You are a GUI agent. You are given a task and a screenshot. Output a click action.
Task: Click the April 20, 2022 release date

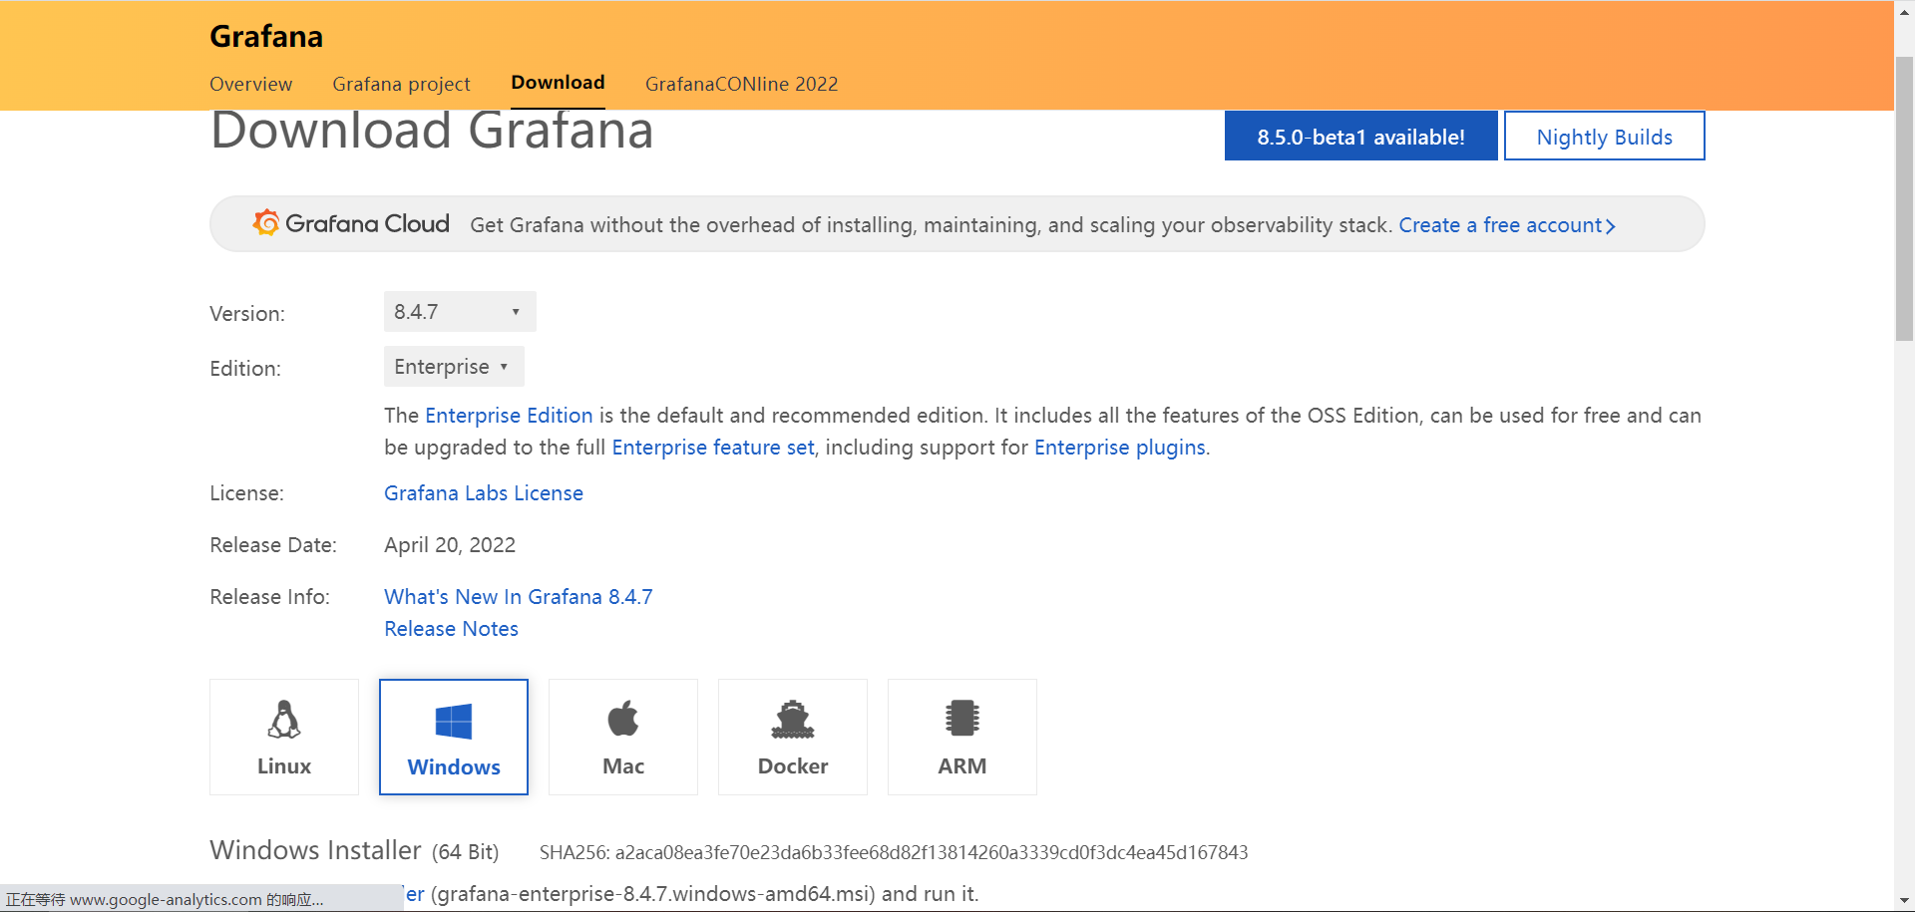pyautogui.click(x=450, y=544)
